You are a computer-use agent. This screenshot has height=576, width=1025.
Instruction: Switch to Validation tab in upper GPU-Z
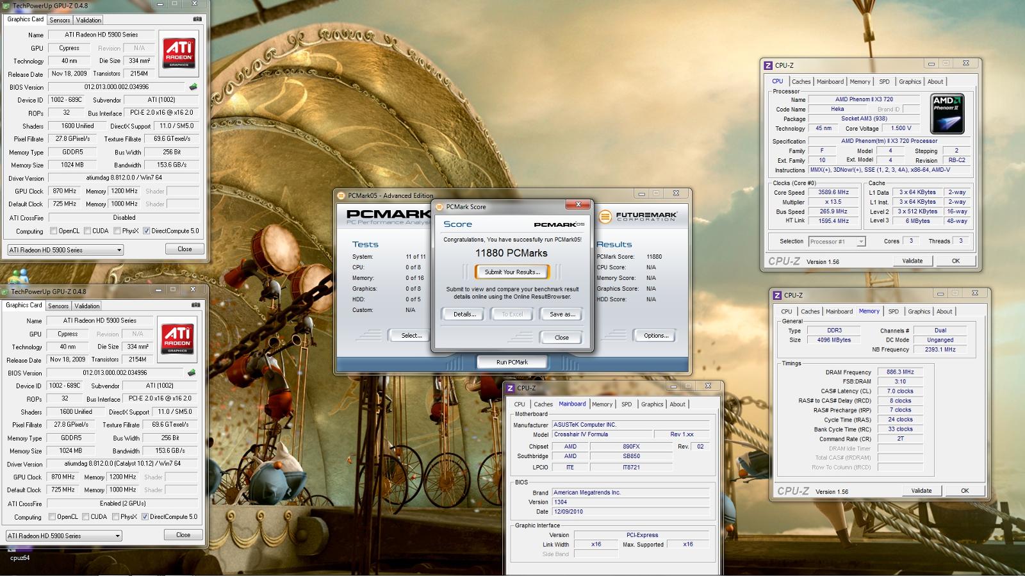[88, 20]
